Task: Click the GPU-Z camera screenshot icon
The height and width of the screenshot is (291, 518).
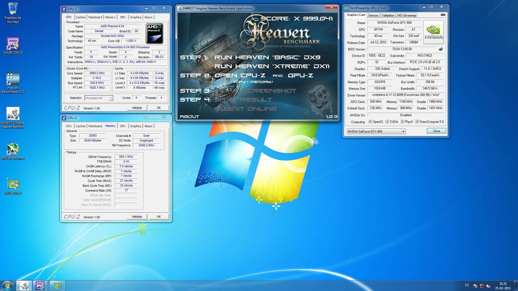Action: coord(443,15)
